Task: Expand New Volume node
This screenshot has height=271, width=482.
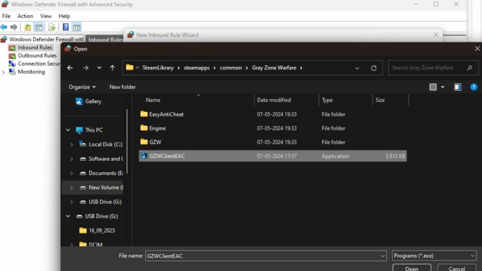Action: 72,188
